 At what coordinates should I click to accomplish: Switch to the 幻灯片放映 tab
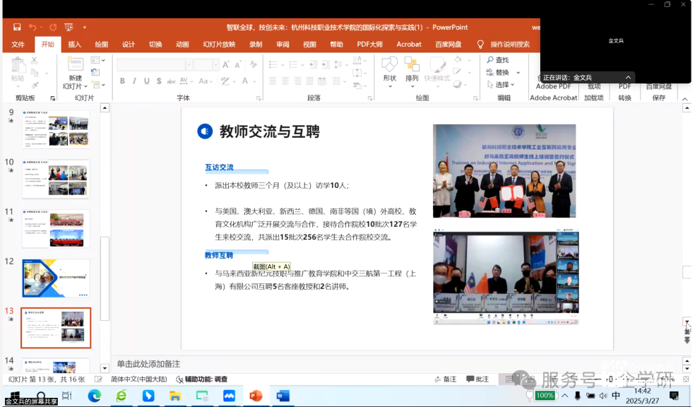point(219,45)
